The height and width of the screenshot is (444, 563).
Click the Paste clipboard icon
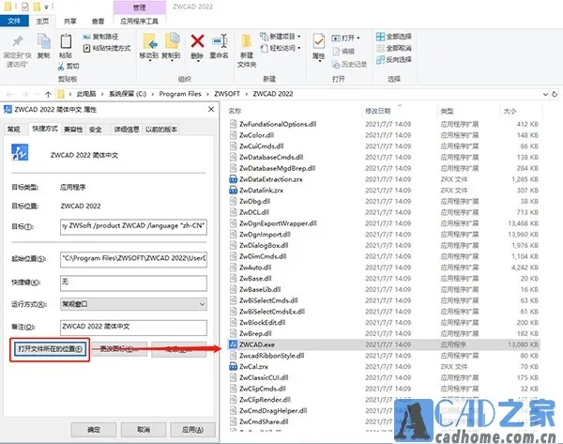coord(66,41)
